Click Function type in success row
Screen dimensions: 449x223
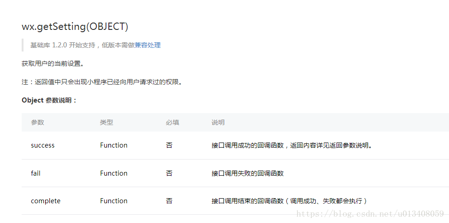[114, 145]
